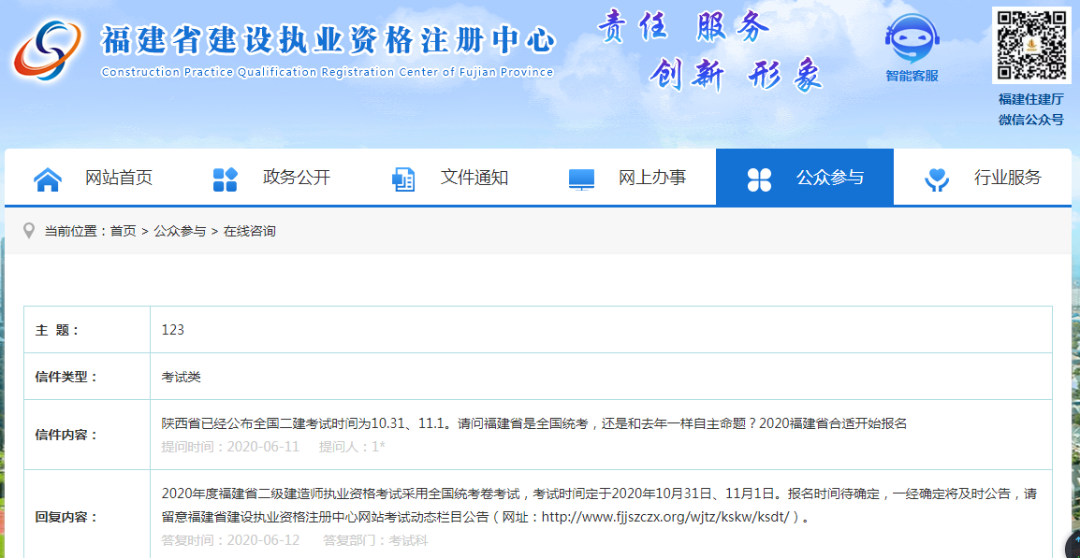Click the 答复时间 2020-06-12 text
Viewport: 1080px width, 558px height.
click(230, 540)
